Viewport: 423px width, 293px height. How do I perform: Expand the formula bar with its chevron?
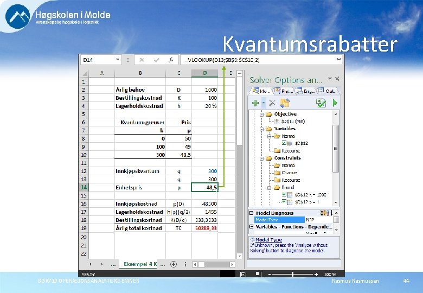coord(338,59)
